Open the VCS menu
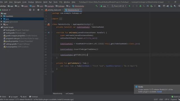This screenshot has width=180, height=101. click(61, 2)
